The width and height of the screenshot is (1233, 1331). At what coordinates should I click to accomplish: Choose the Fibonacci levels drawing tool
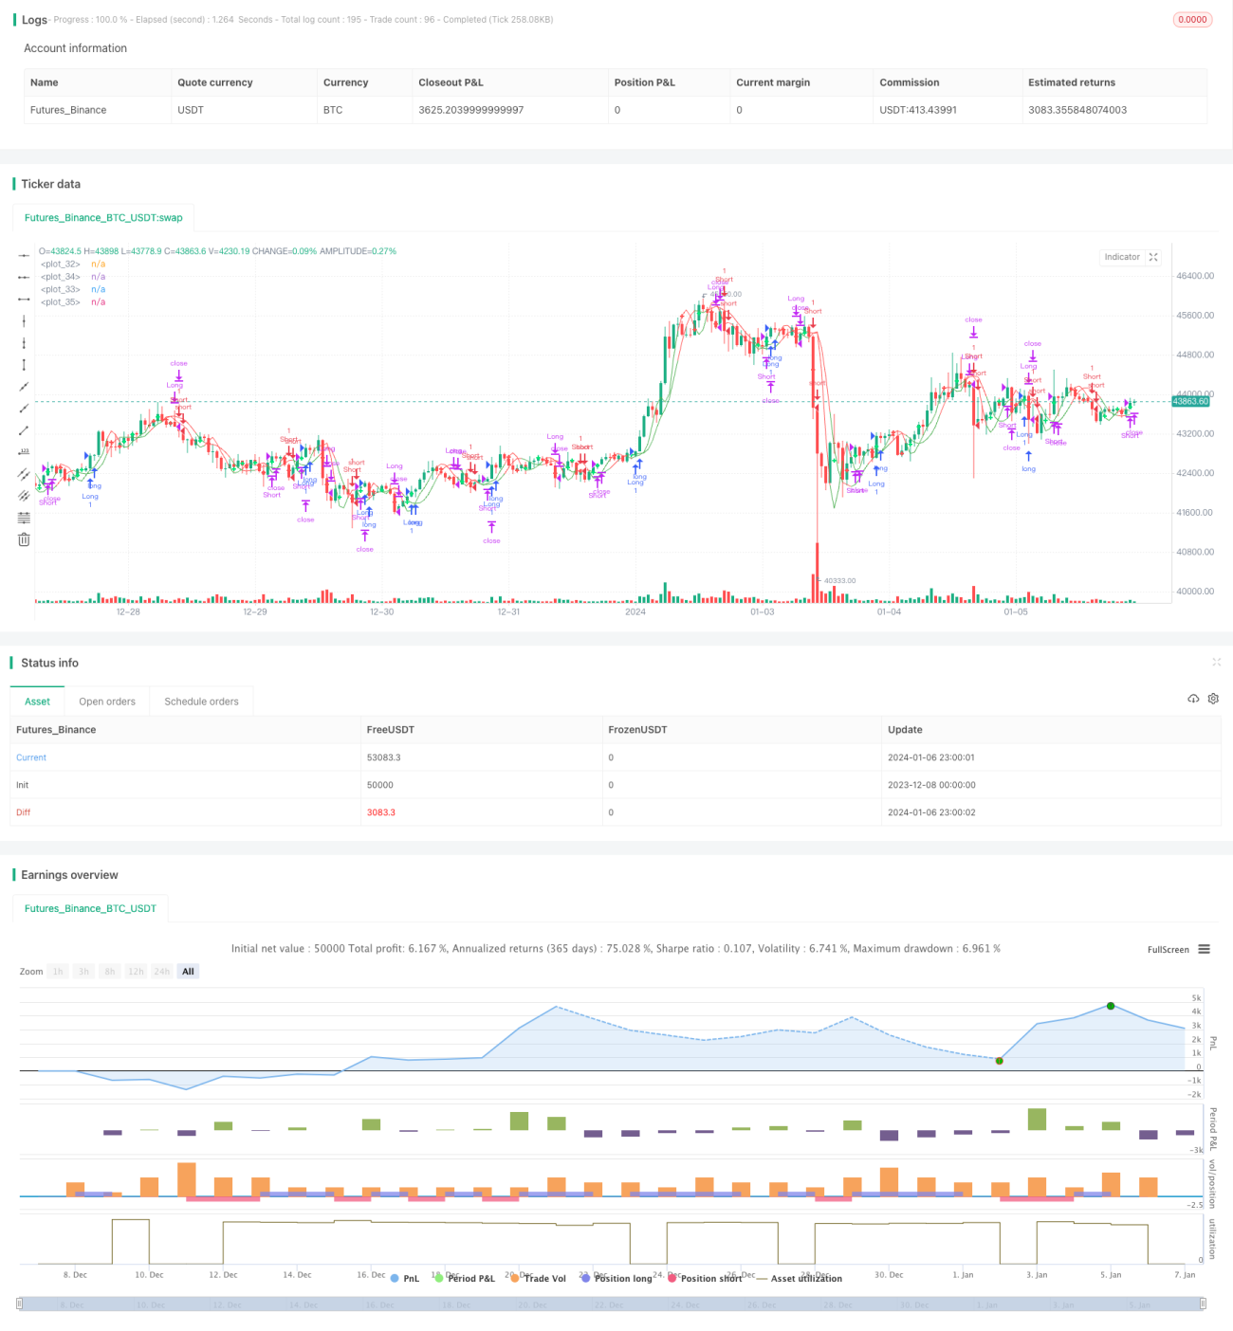[24, 518]
